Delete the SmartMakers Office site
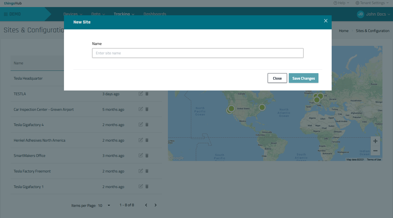The height and width of the screenshot is (218, 393). (147, 156)
